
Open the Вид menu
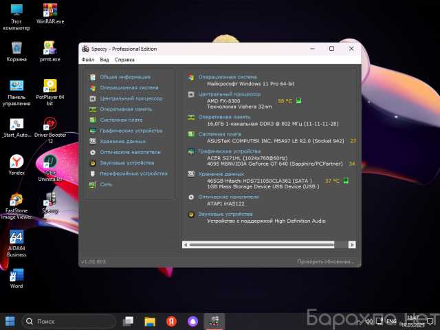tap(104, 60)
